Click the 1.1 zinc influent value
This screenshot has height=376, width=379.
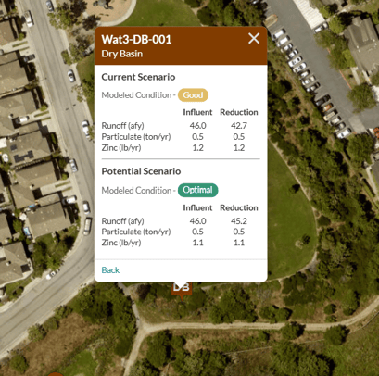tap(197, 243)
